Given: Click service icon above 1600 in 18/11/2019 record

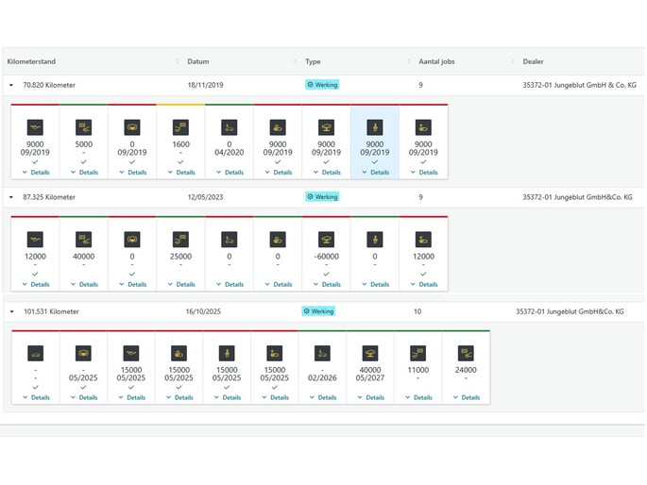Looking at the screenshot, I should click(181, 127).
